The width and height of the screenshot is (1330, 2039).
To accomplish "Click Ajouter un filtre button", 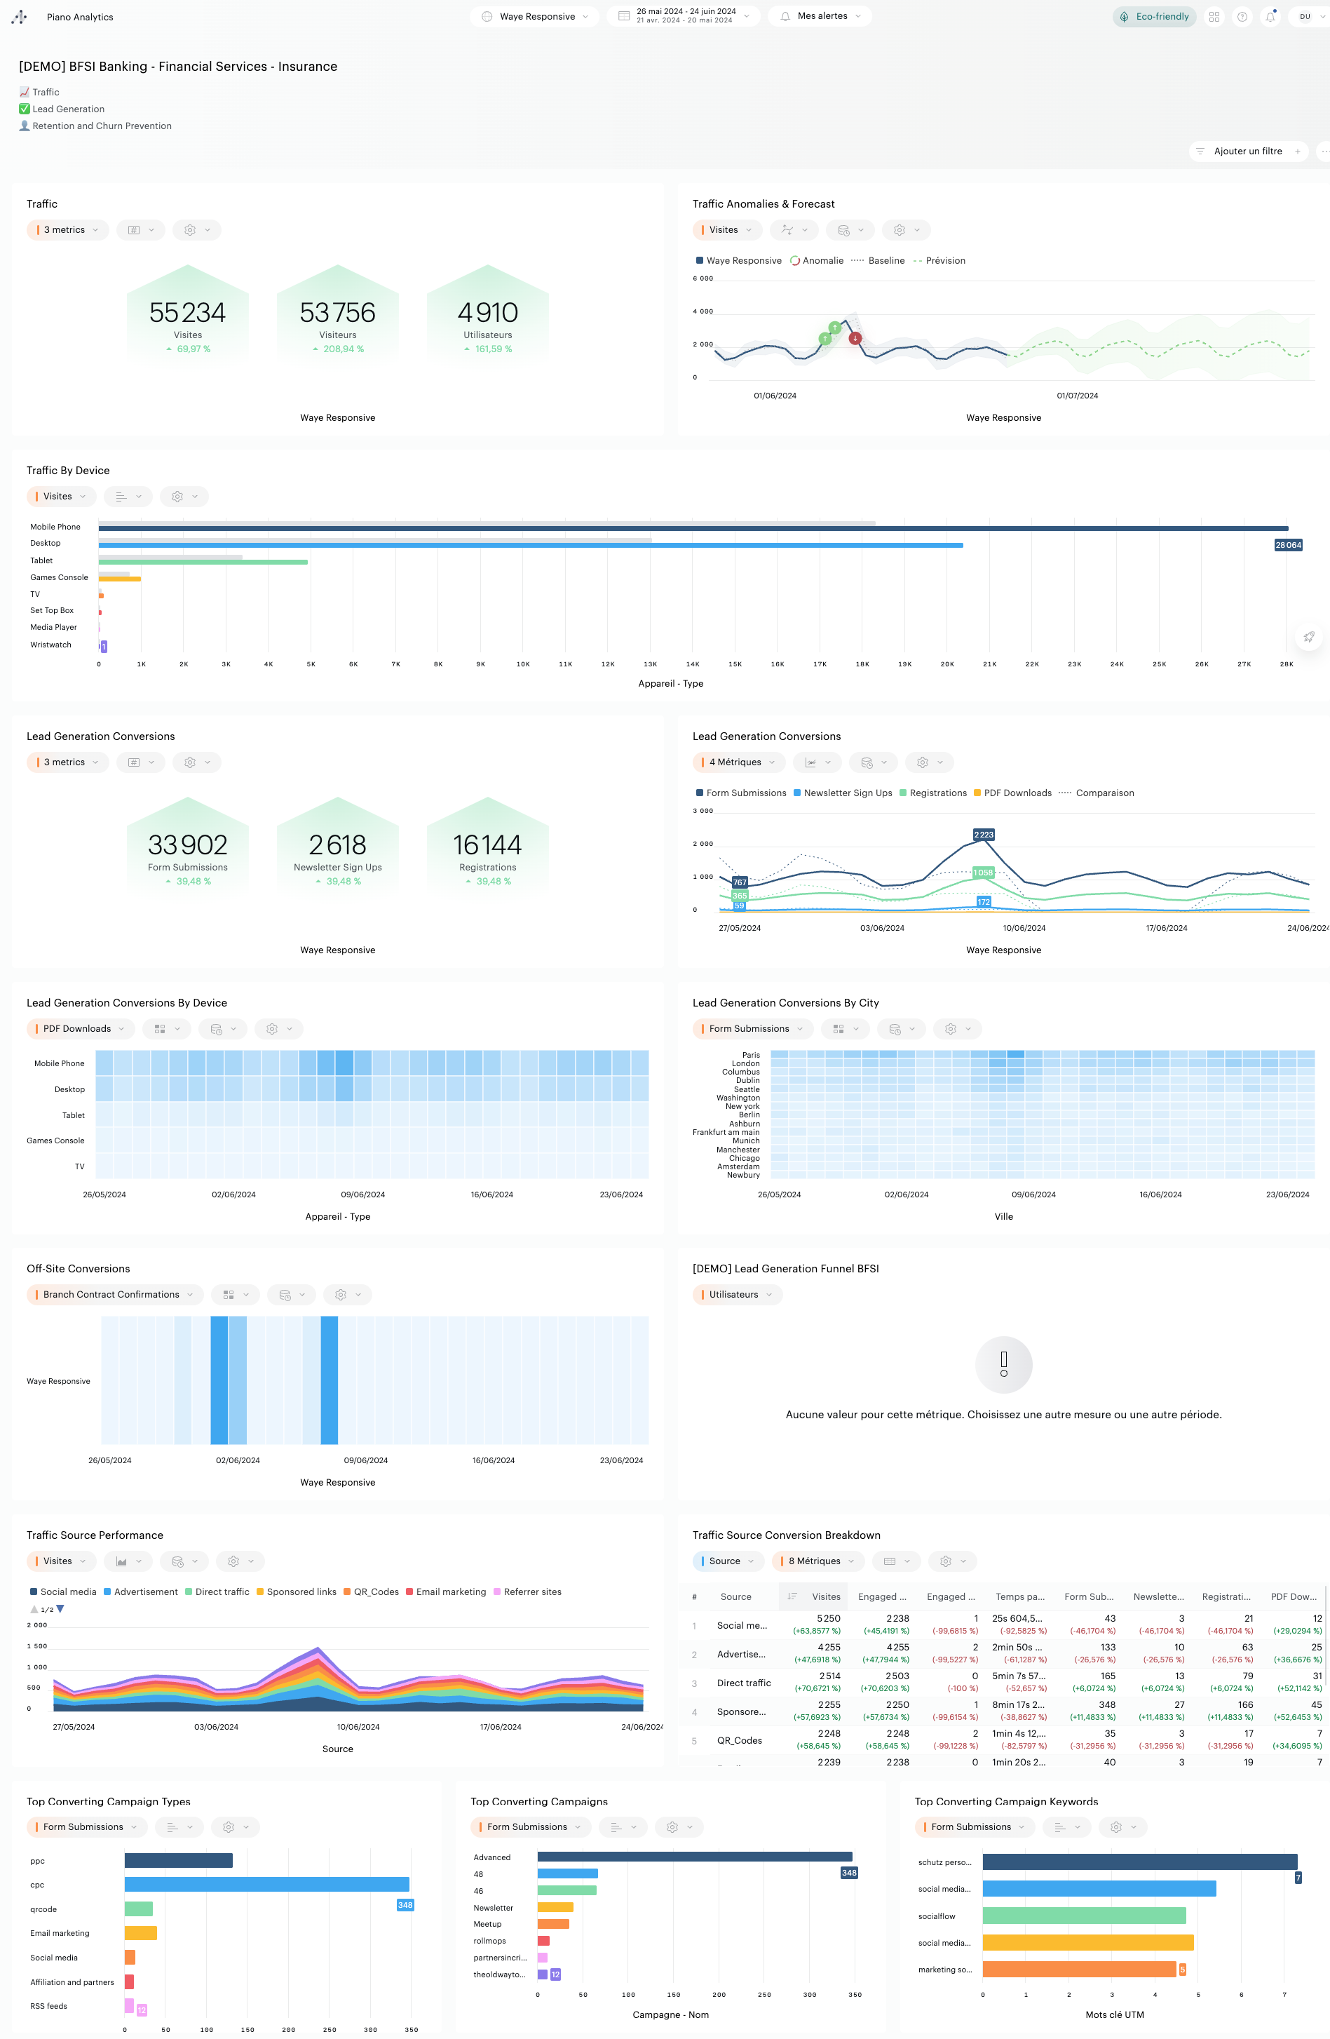I will click(1248, 151).
